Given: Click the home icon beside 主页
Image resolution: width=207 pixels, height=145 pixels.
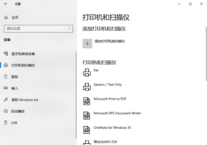Looking at the screenshot, I should coord(6,17).
